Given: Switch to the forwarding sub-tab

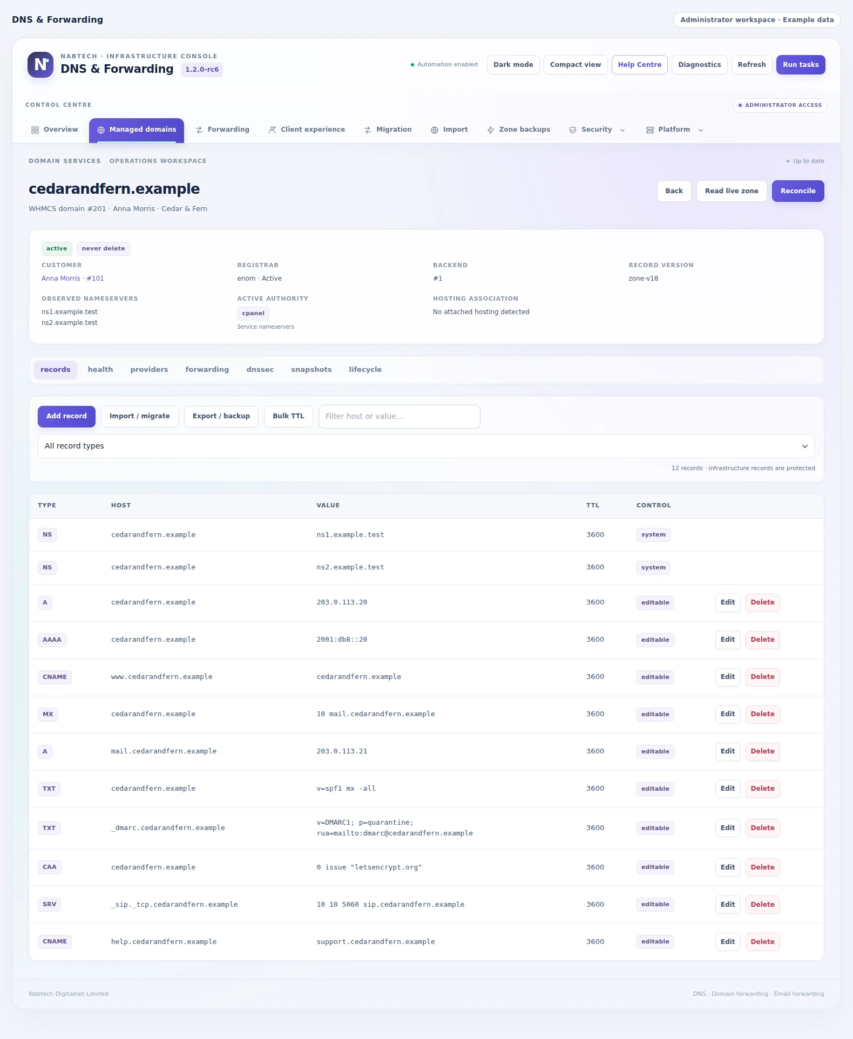Looking at the screenshot, I should [x=207, y=370].
